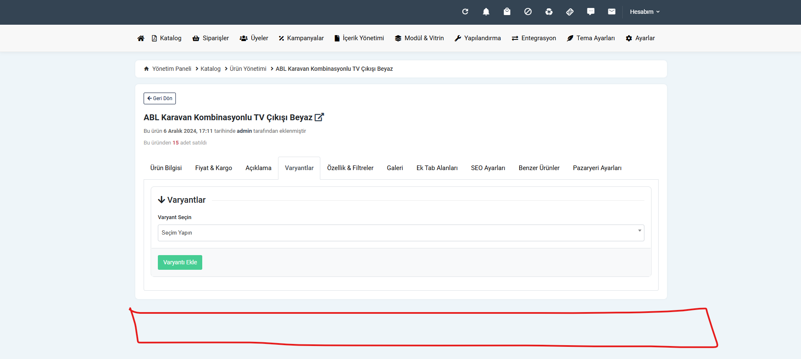Switch to the Açıklama tab
Screen dimensions: 801x359
click(258, 168)
